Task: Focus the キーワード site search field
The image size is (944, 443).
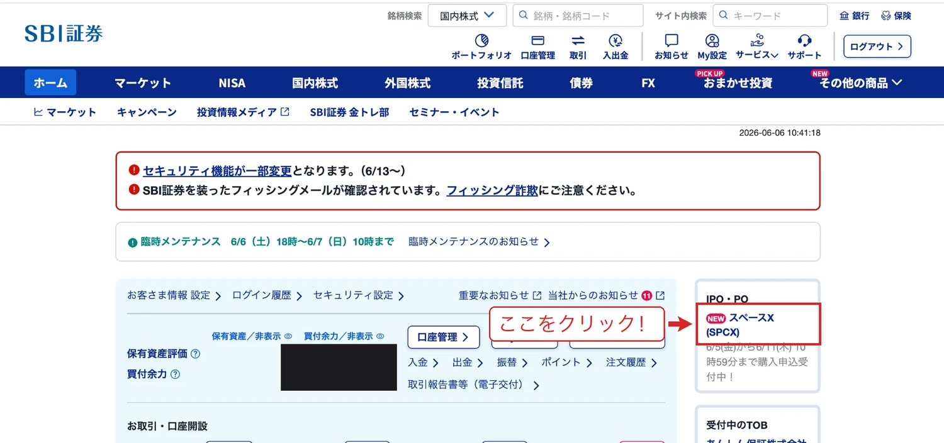Action: [x=770, y=16]
